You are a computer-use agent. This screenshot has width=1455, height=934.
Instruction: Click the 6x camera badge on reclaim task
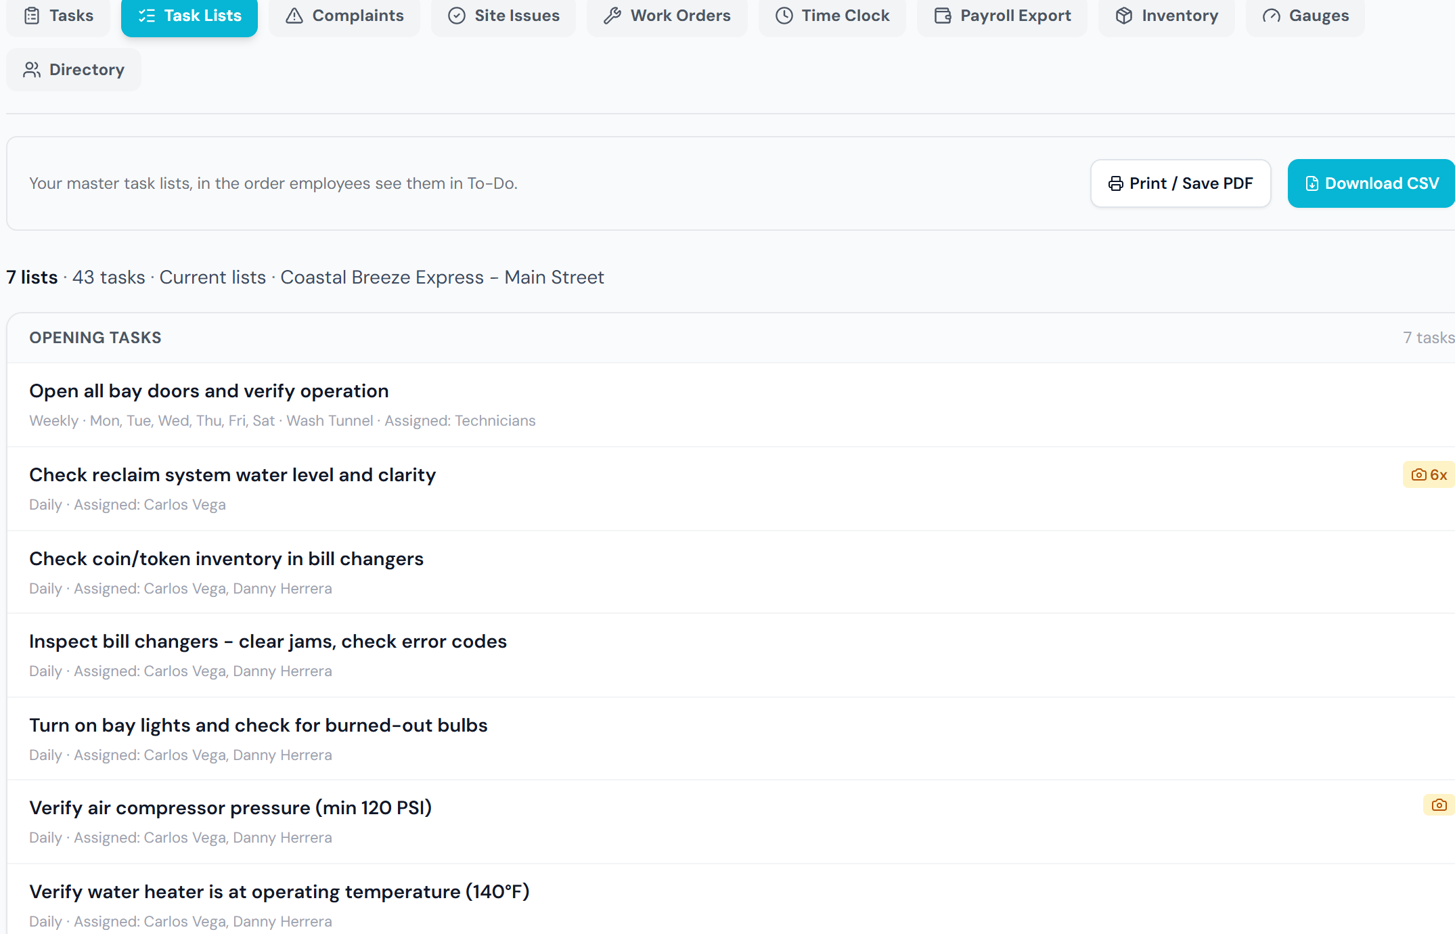tap(1429, 475)
